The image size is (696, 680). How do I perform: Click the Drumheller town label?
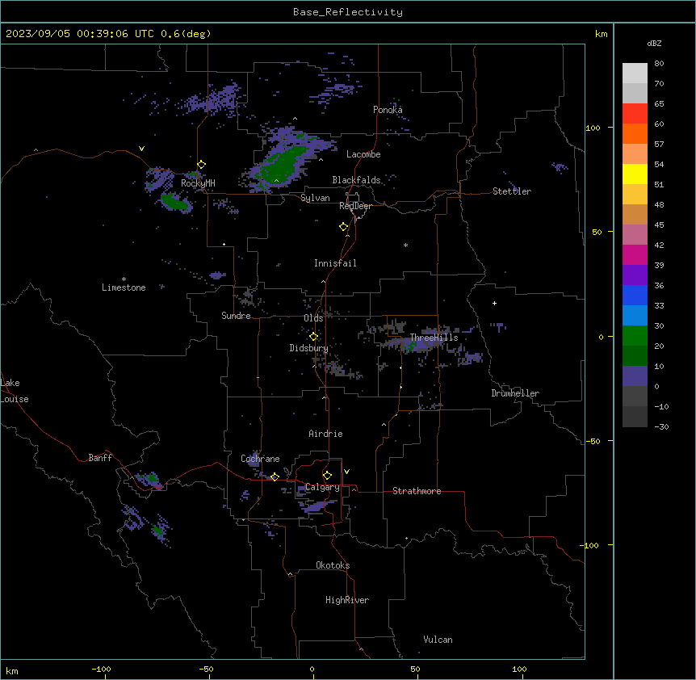pyautogui.click(x=515, y=393)
